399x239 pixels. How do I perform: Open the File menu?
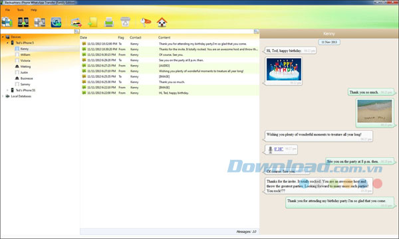click(x=7, y=10)
